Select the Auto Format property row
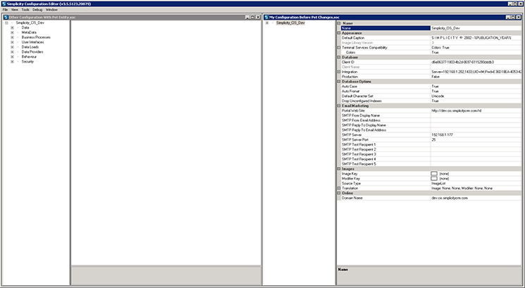This screenshot has height=288, width=525. pyautogui.click(x=431, y=91)
